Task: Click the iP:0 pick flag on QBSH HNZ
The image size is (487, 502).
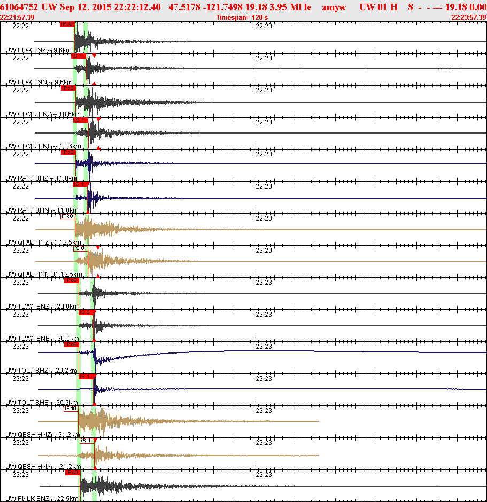Action: [71, 409]
